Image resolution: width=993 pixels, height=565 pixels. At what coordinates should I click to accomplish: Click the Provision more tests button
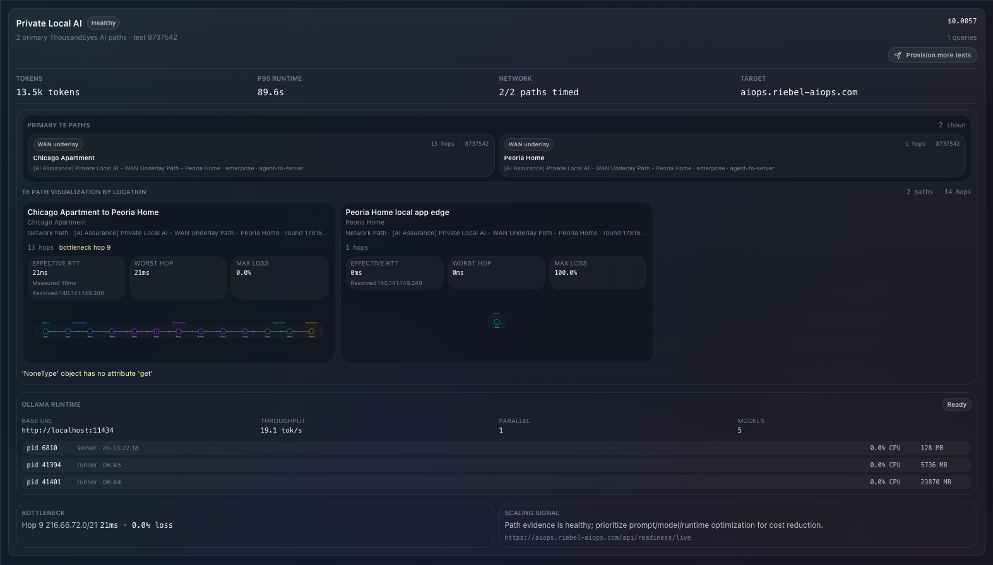point(932,55)
